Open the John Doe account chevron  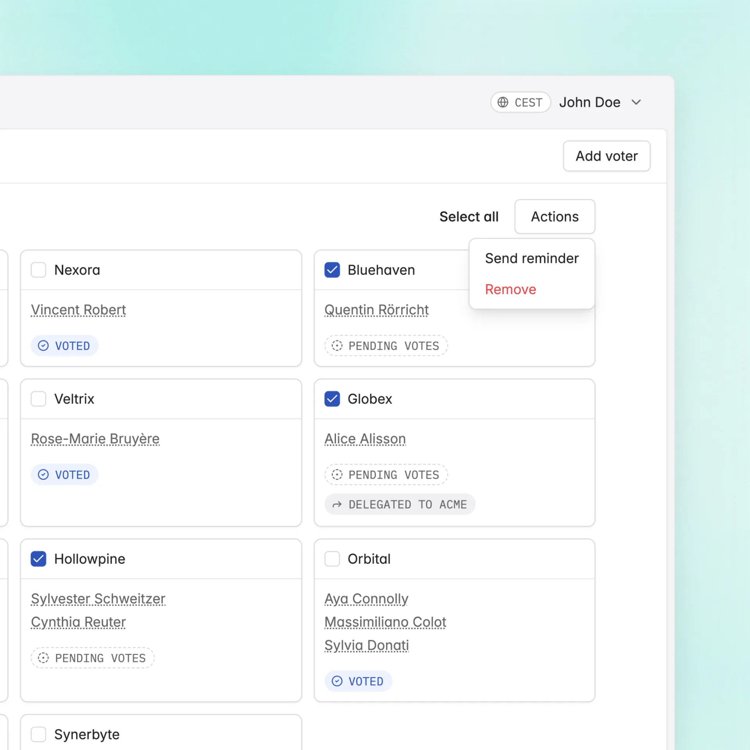click(636, 102)
